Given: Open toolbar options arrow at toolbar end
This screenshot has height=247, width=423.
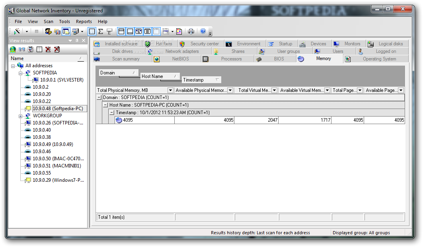Looking at the screenshot, I should point(211,33).
